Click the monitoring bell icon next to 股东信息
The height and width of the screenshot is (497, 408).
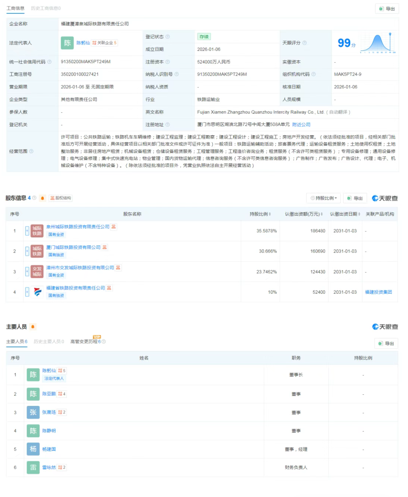click(42, 198)
